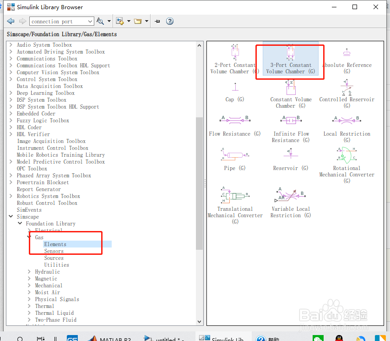The height and width of the screenshot is (341, 390).
Task: Expand the Thermal Liquid node
Action: pos(29,313)
